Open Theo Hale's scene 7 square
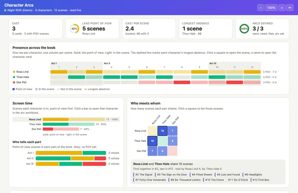The width and height of the screenshot is (298, 193). (x=164, y=77)
